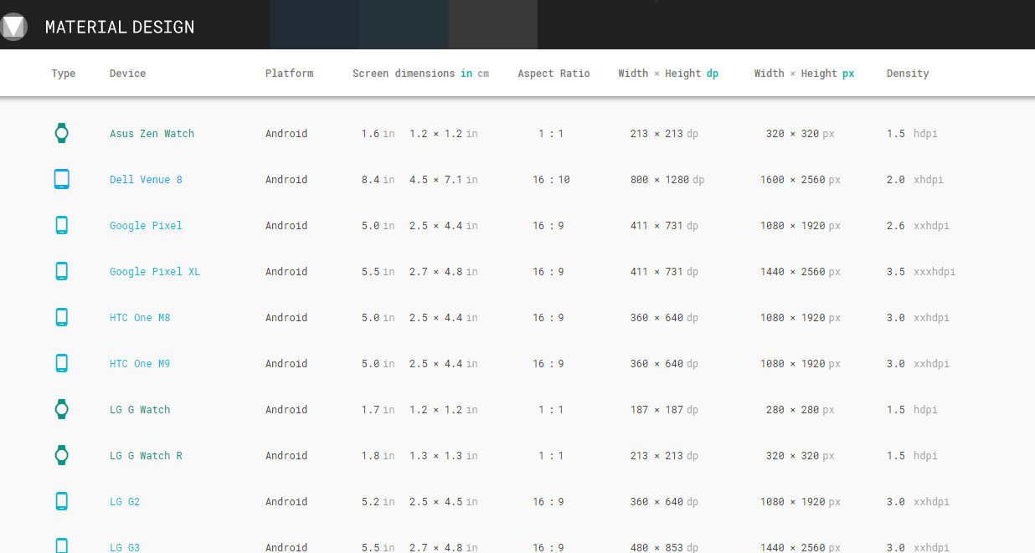Click the 8.4 in screen size cell
This screenshot has width=1035, height=553.
(x=378, y=180)
